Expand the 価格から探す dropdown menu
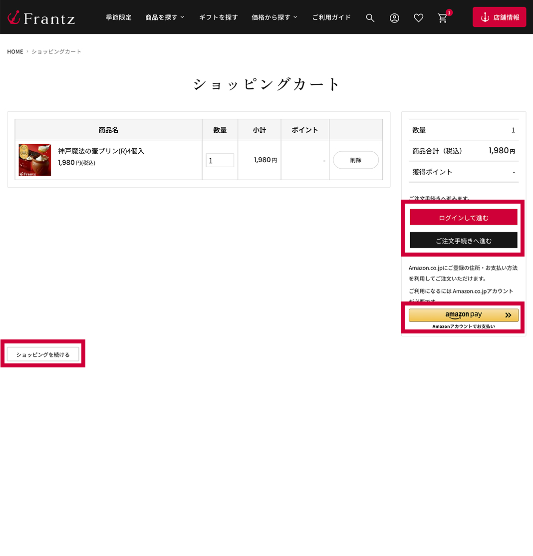 tap(274, 17)
